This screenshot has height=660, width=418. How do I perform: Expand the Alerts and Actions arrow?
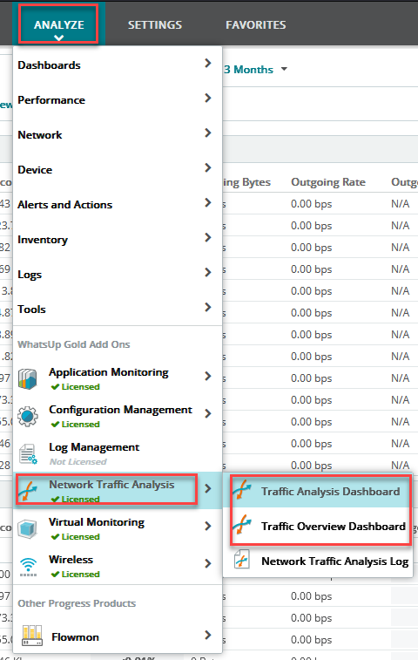tap(208, 203)
